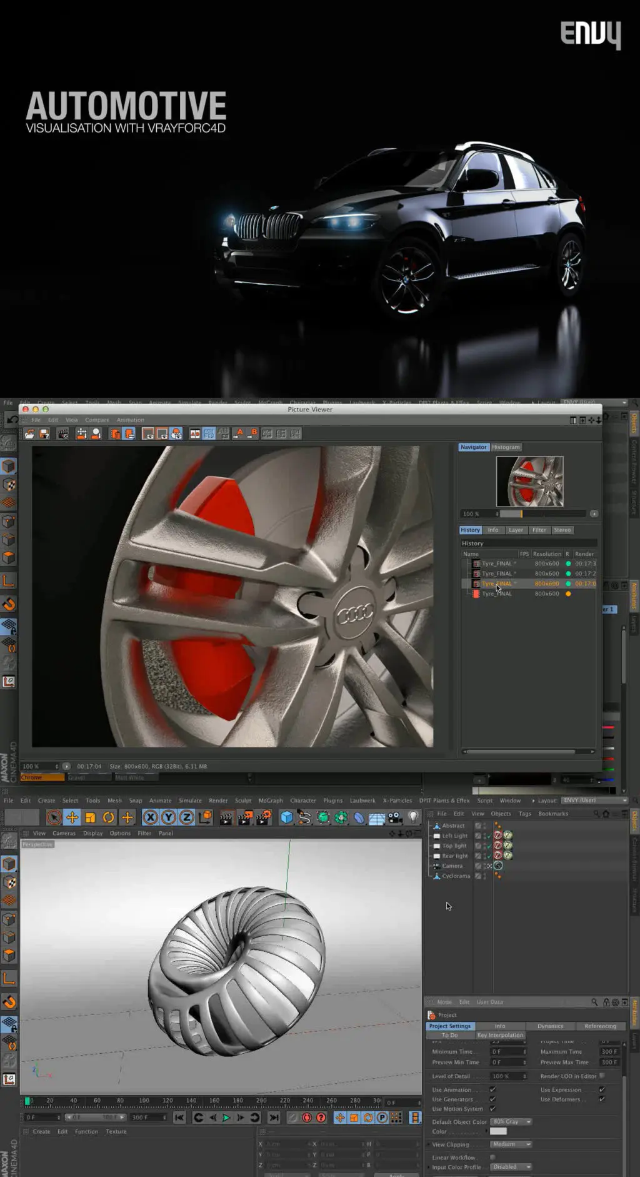Select the Rotate tool in the toolbar
This screenshot has width=640, height=1177.
[109, 817]
